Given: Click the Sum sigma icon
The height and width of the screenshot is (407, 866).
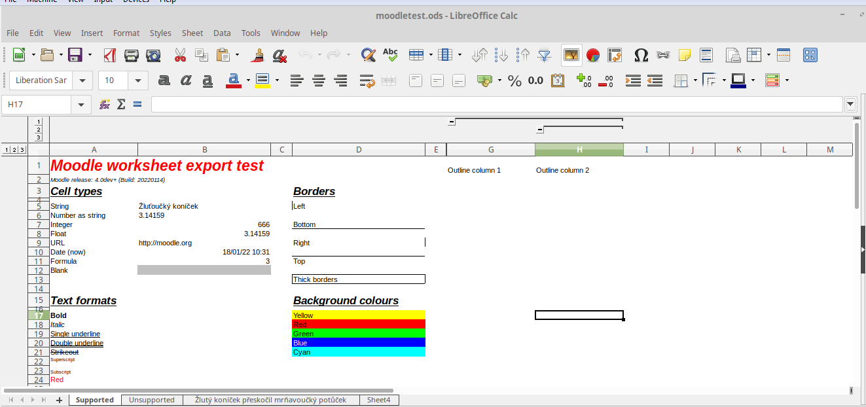Looking at the screenshot, I should [x=121, y=104].
